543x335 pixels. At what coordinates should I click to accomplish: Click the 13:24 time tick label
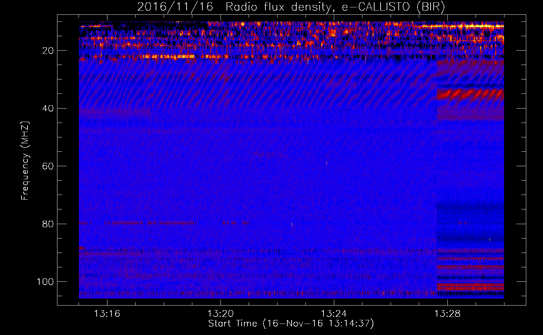[x=334, y=314]
